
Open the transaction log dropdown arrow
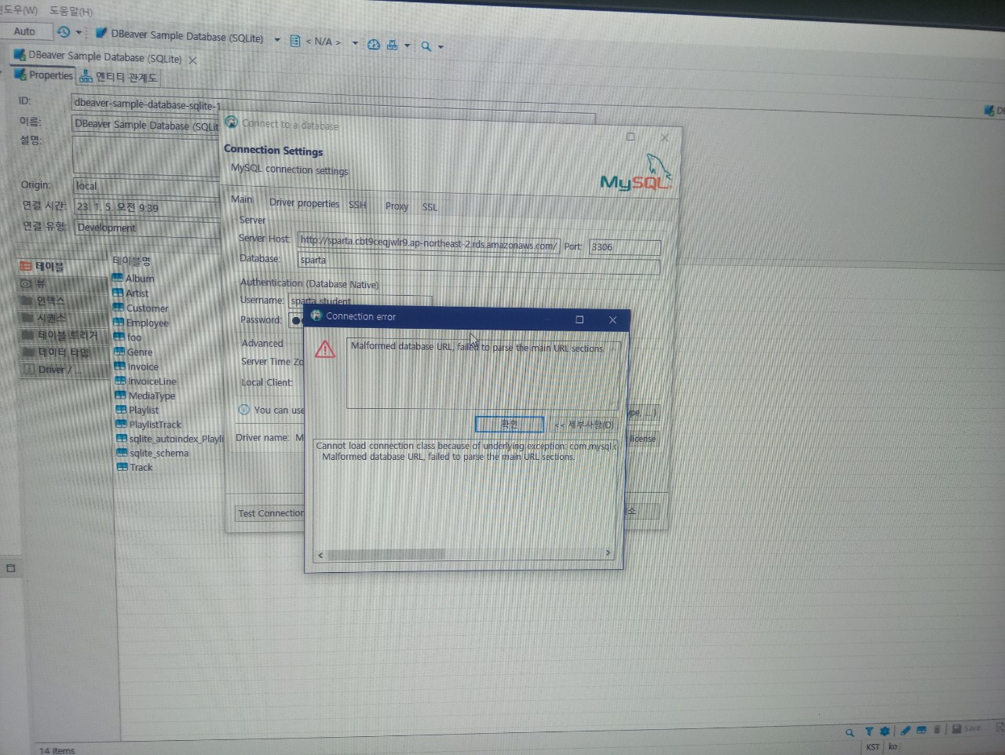click(79, 33)
